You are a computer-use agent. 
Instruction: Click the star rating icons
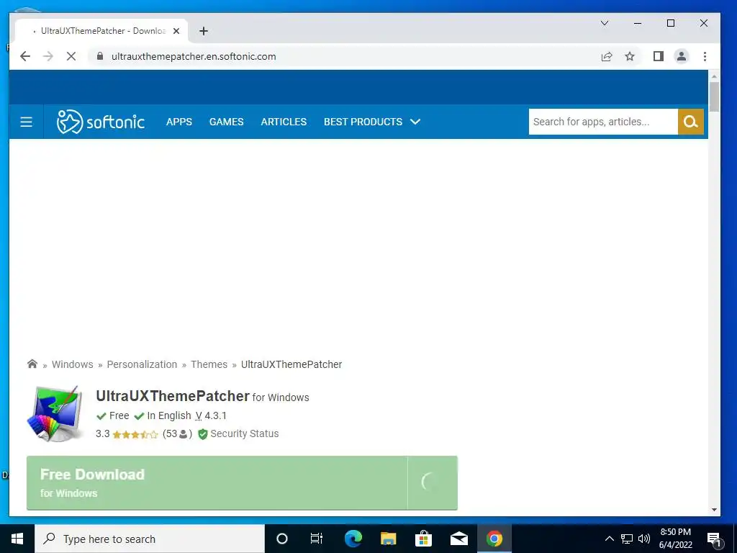(x=135, y=434)
